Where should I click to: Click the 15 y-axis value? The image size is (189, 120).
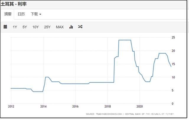[173, 64]
